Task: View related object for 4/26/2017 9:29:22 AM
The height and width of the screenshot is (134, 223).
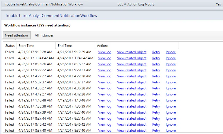Action: [x=132, y=70]
